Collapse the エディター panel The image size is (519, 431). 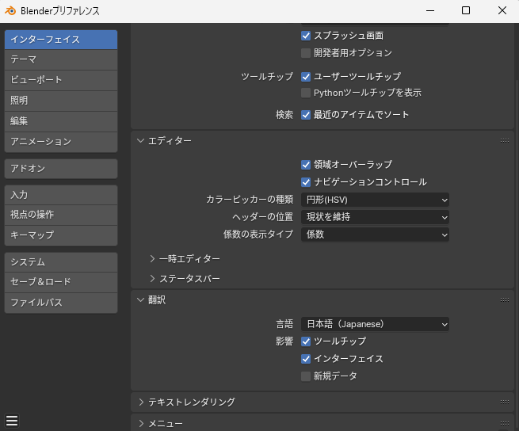point(141,141)
